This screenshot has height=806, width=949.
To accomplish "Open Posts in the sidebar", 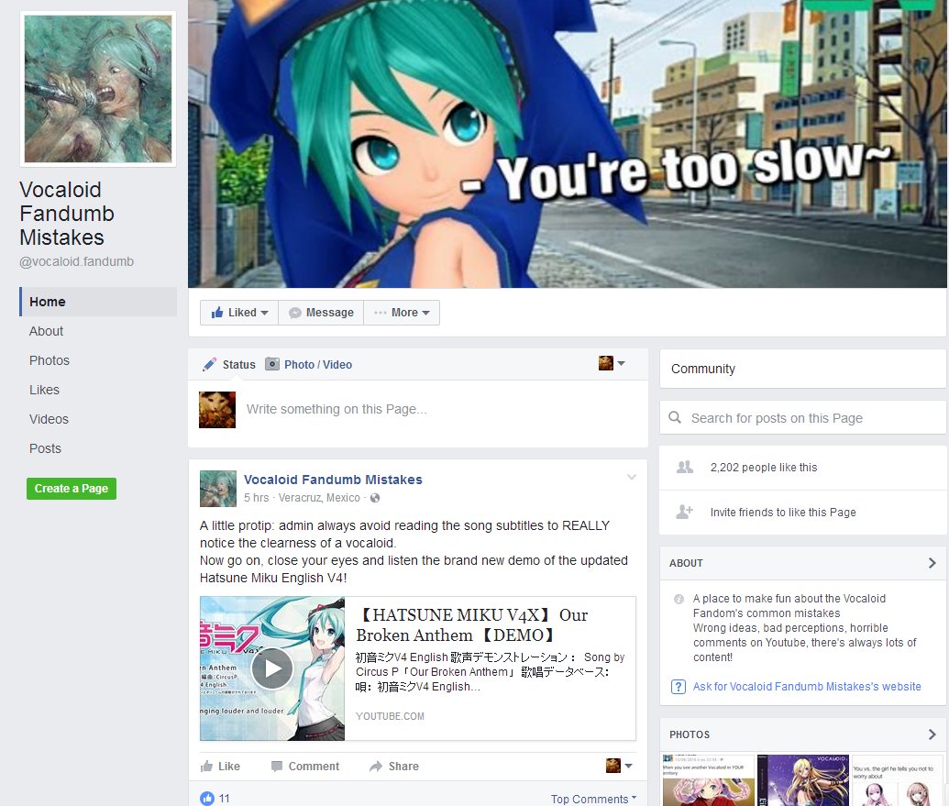I will tap(45, 448).
